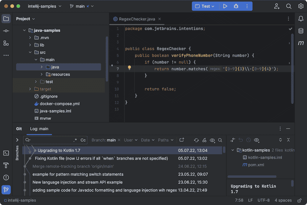This screenshot has width=307, height=205.
Task: Show more tool windows ellipsis
Action: pos(6,55)
